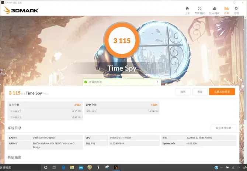Click the 16.24 FPS CPU test value
Screen dimensions: 247x171
coord(153,112)
